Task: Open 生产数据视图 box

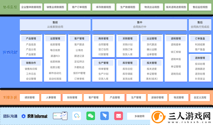Action: pos(128,7)
